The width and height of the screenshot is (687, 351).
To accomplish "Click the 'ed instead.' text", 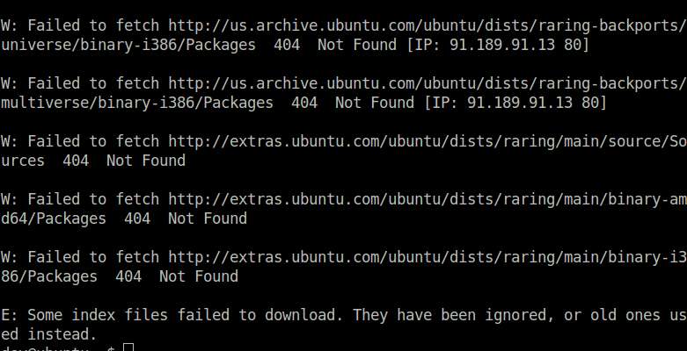I will click(x=48, y=335).
